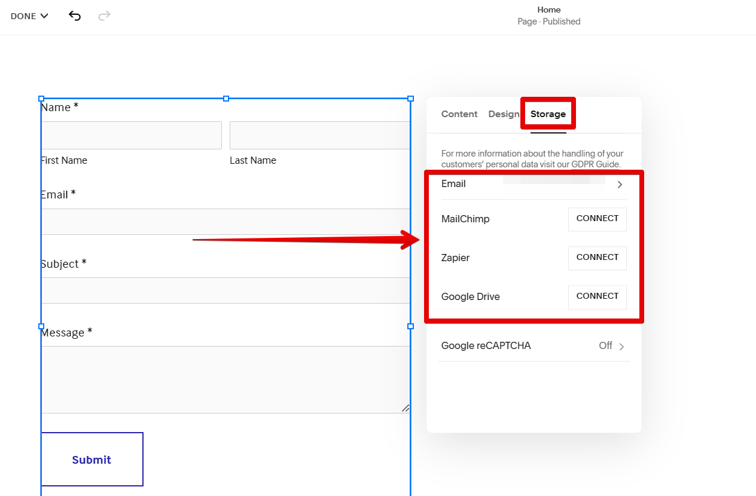Click the 'Message *' form label
756x496 pixels.
tap(66, 332)
